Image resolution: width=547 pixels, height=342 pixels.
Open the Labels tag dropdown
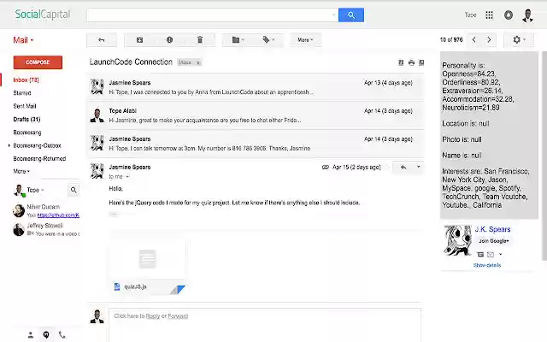click(x=268, y=40)
